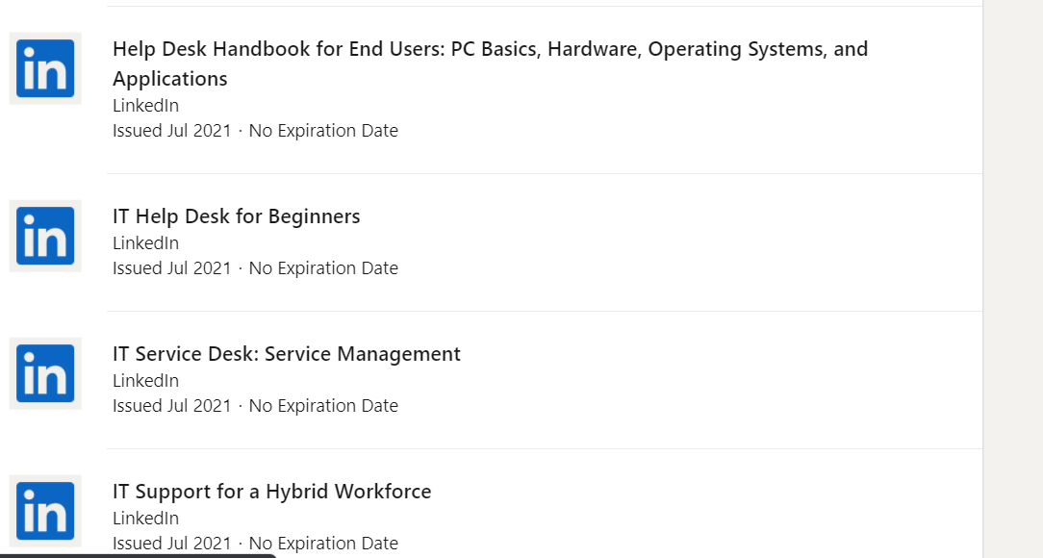The height and width of the screenshot is (558, 1043).
Task: Select Issued Jul 2021 under IT Service Desk
Action: tap(171, 406)
